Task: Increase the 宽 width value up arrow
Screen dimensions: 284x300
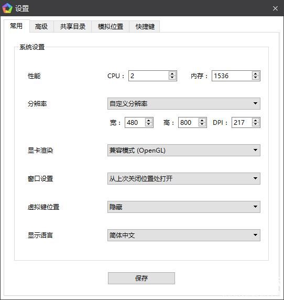Action: click(x=148, y=120)
